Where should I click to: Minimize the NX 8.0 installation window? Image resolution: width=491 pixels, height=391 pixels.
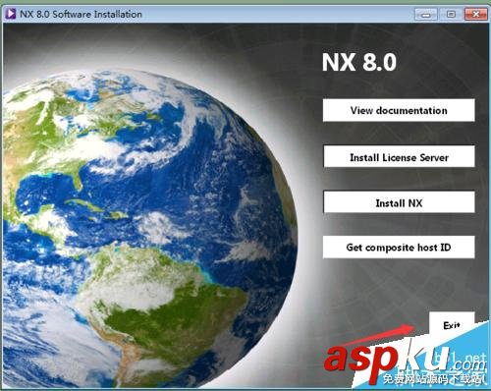point(425,14)
